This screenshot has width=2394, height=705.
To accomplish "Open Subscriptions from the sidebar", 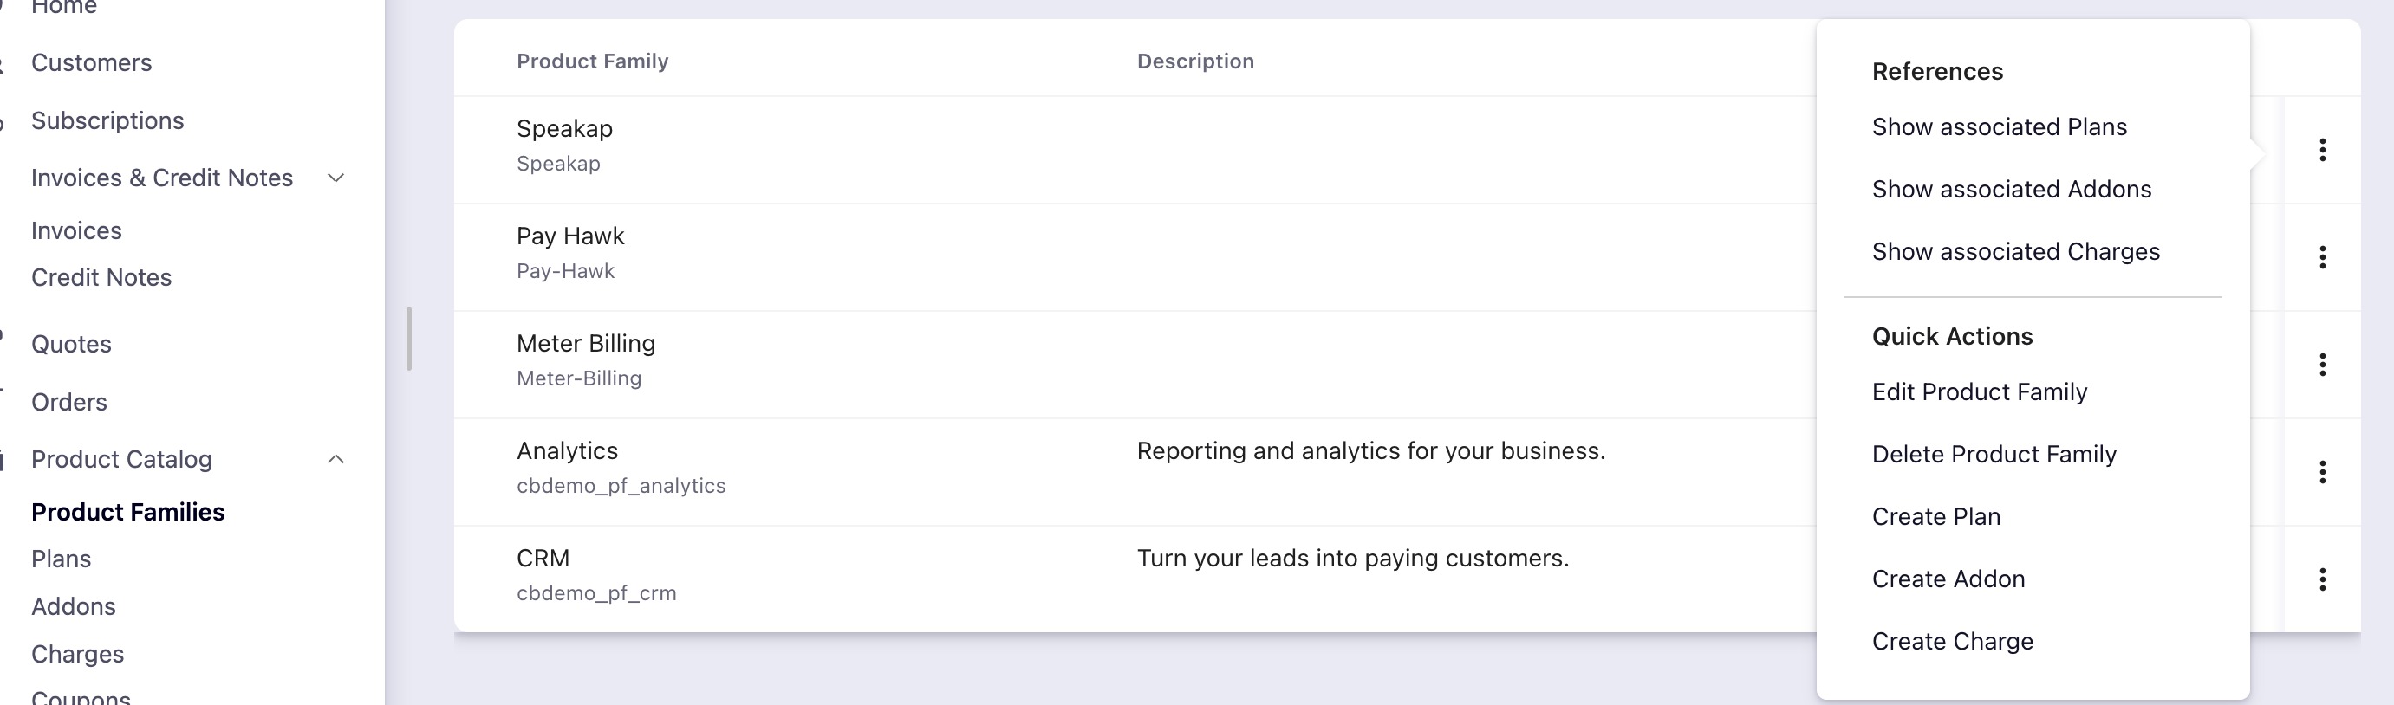I will [x=107, y=120].
